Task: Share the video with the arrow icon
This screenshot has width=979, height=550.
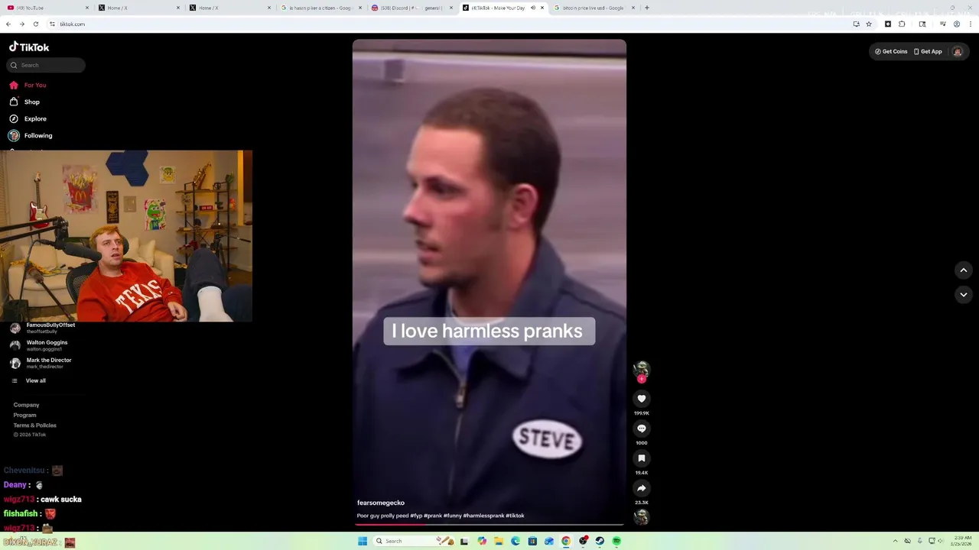Action: (642, 488)
